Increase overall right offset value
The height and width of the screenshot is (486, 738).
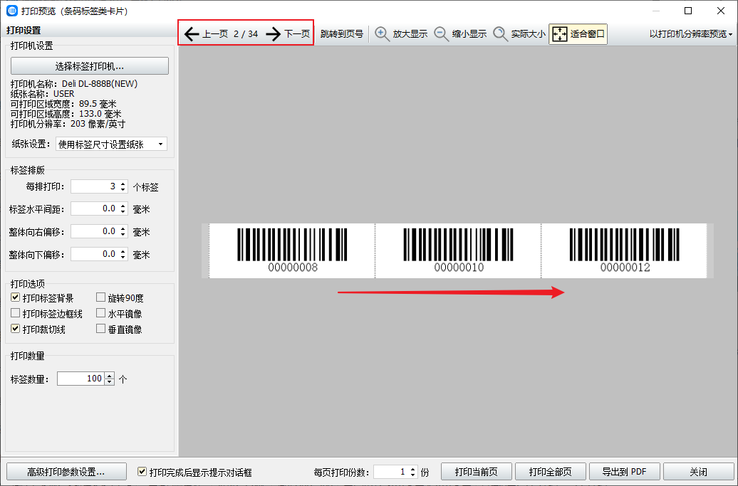[123, 228]
